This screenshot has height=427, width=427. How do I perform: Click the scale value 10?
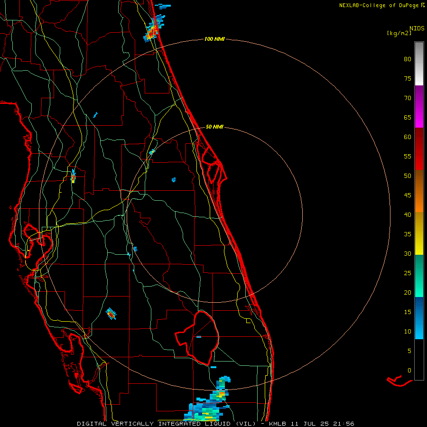click(x=408, y=332)
